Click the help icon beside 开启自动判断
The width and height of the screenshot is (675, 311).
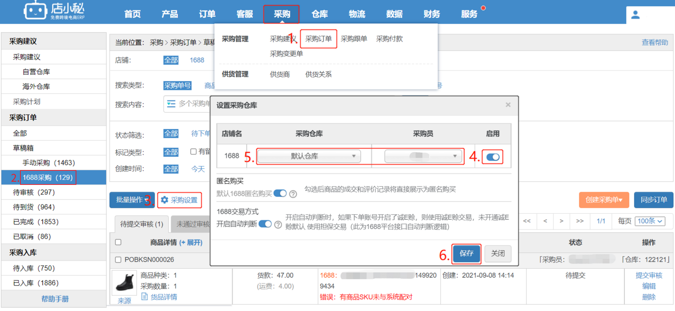pos(278,225)
